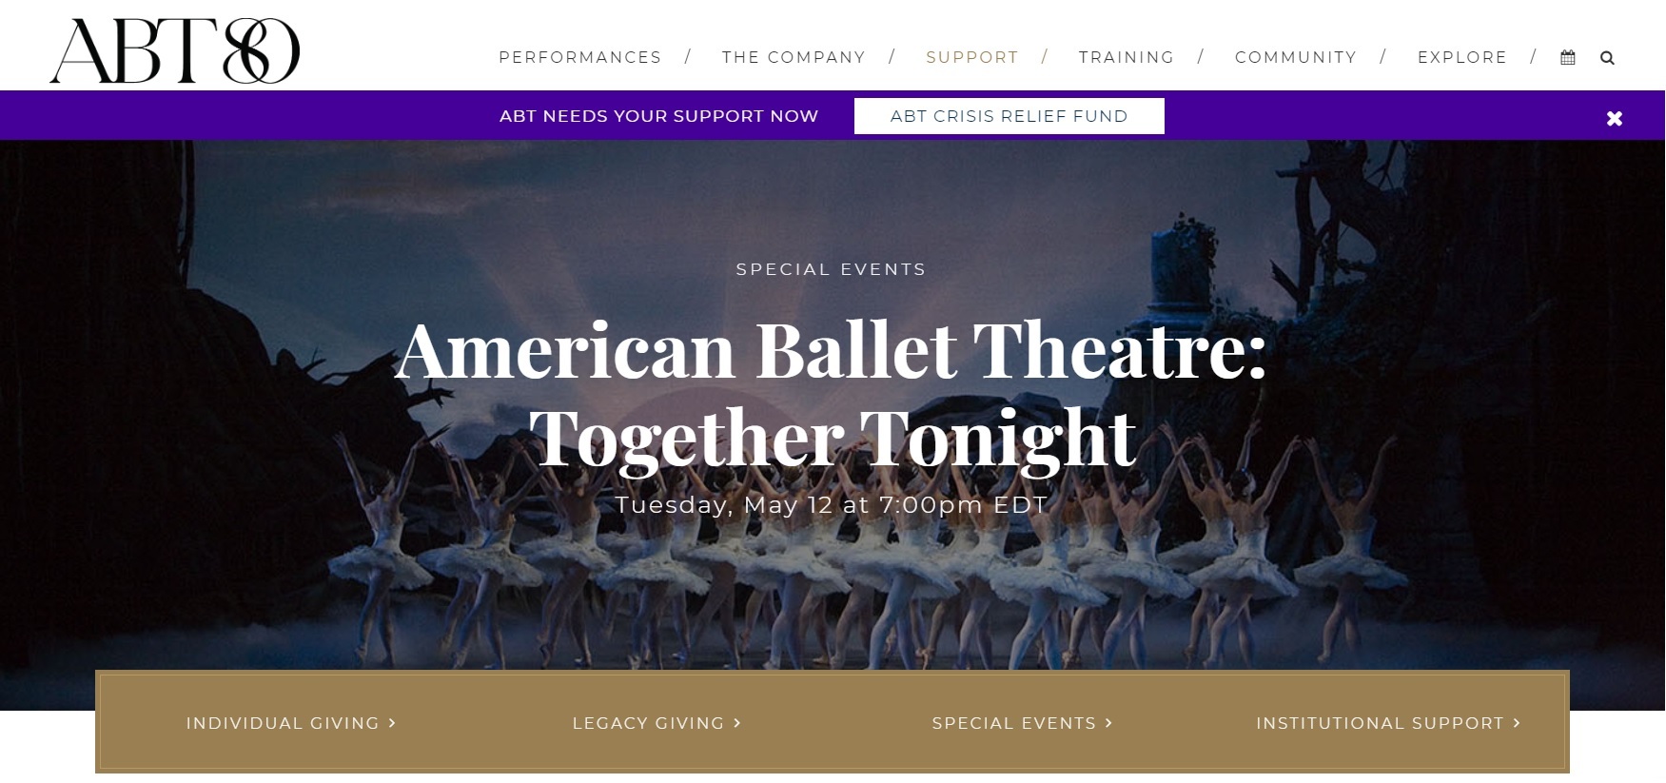Click the event date Tuesday, May 12
The height and width of the screenshot is (783, 1666).
[831, 504]
